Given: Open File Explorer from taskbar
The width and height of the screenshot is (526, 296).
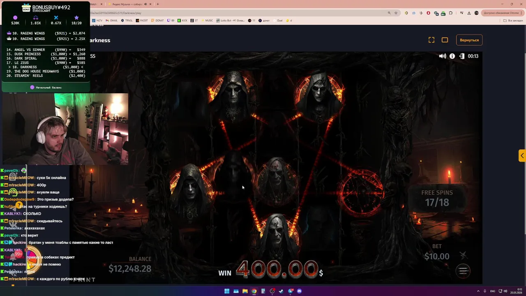Looking at the screenshot, I should [245, 291].
